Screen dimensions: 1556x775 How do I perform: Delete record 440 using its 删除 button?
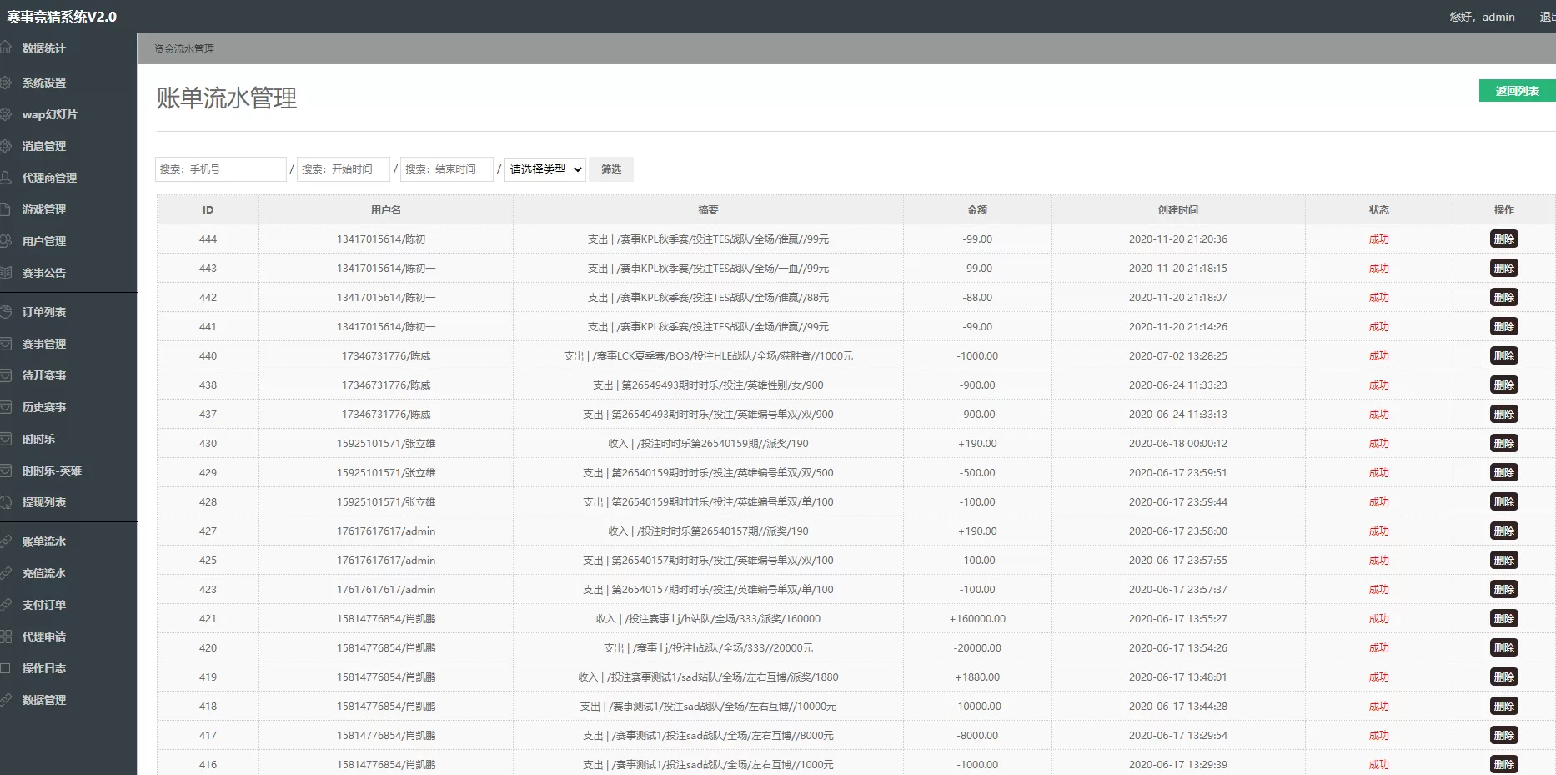click(x=1503, y=355)
